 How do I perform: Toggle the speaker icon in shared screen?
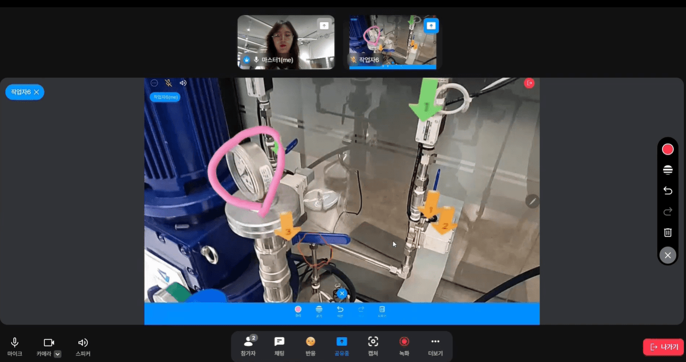[183, 83]
